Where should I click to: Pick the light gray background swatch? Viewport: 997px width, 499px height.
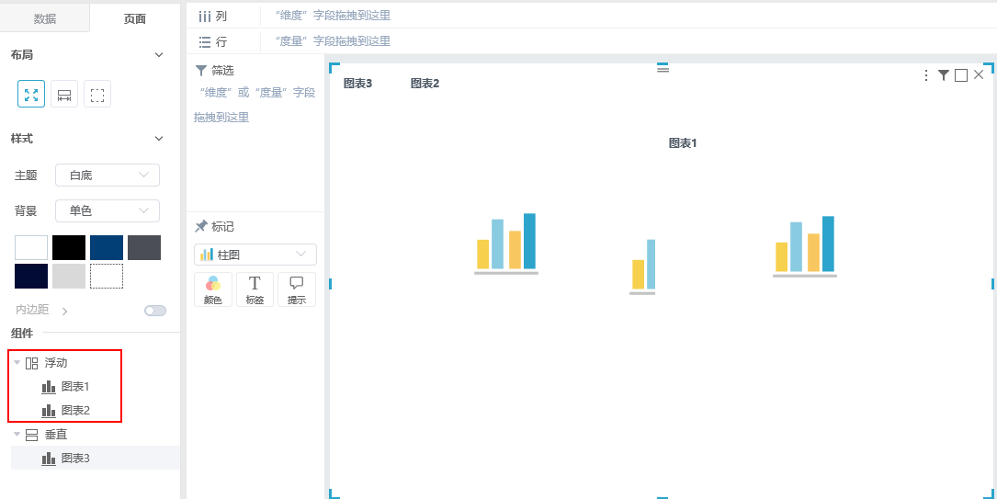[x=69, y=277]
